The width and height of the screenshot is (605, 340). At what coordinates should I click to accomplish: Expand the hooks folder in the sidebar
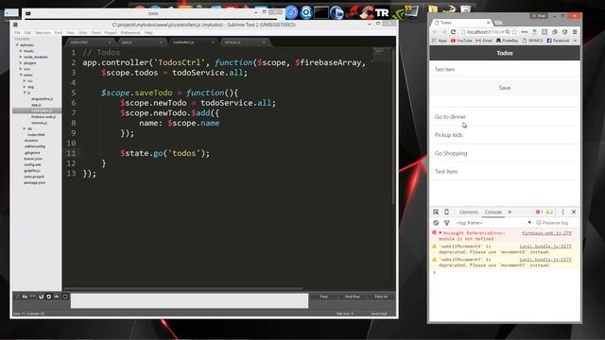pyautogui.click(x=21, y=51)
